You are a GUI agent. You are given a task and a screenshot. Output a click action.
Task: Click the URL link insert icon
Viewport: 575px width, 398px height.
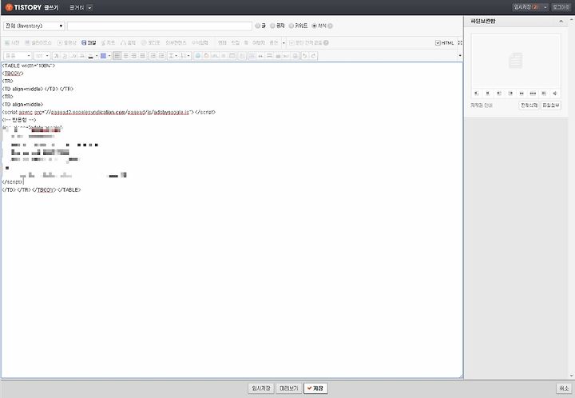tap(215, 56)
